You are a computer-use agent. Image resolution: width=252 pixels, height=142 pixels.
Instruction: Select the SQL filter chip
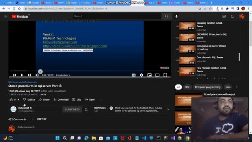[187, 87]
